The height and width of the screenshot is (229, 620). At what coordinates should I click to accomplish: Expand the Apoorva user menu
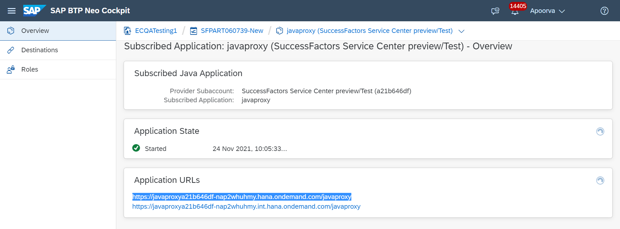click(x=547, y=11)
